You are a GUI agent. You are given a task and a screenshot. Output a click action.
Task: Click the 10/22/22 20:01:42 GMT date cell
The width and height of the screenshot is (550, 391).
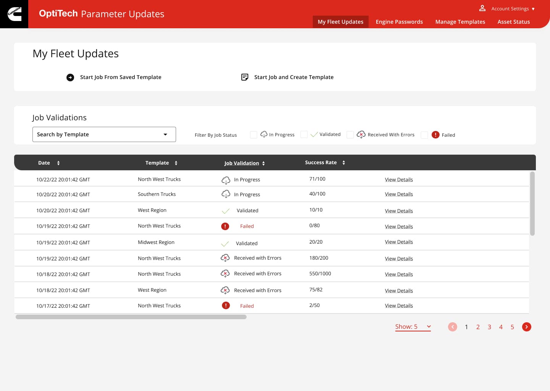[x=63, y=180]
